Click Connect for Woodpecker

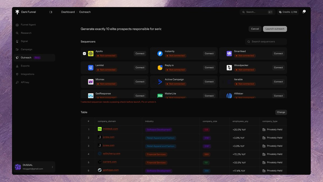[278, 68]
